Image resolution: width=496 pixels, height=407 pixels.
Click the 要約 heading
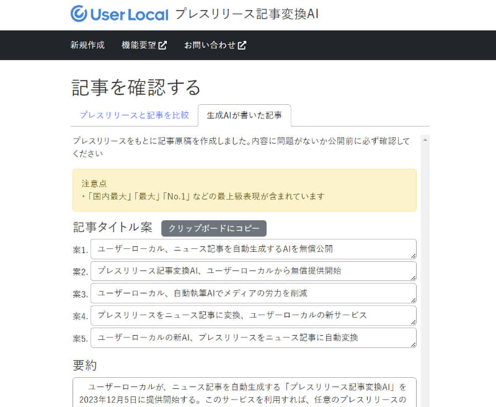coord(84,365)
